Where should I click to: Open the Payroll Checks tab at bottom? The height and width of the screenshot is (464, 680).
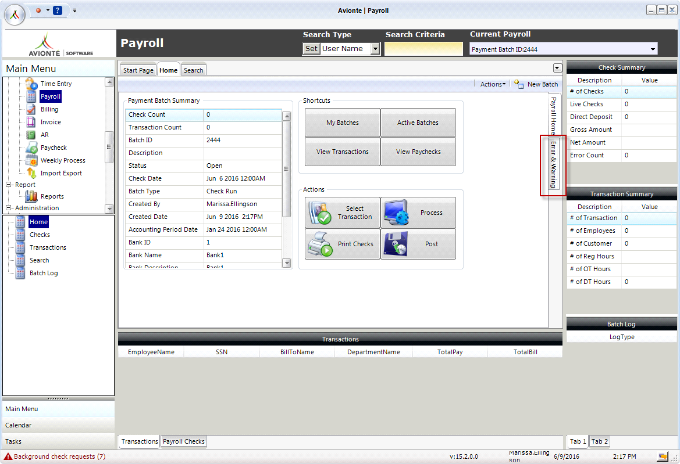tap(183, 441)
